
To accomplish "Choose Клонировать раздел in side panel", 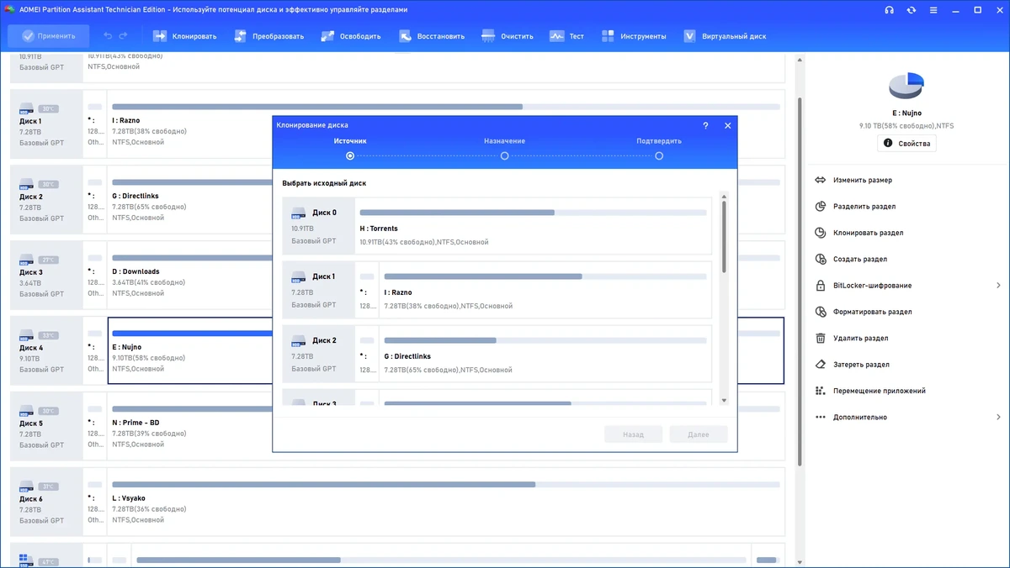I will pyautogui.click(x=868, y=233).
